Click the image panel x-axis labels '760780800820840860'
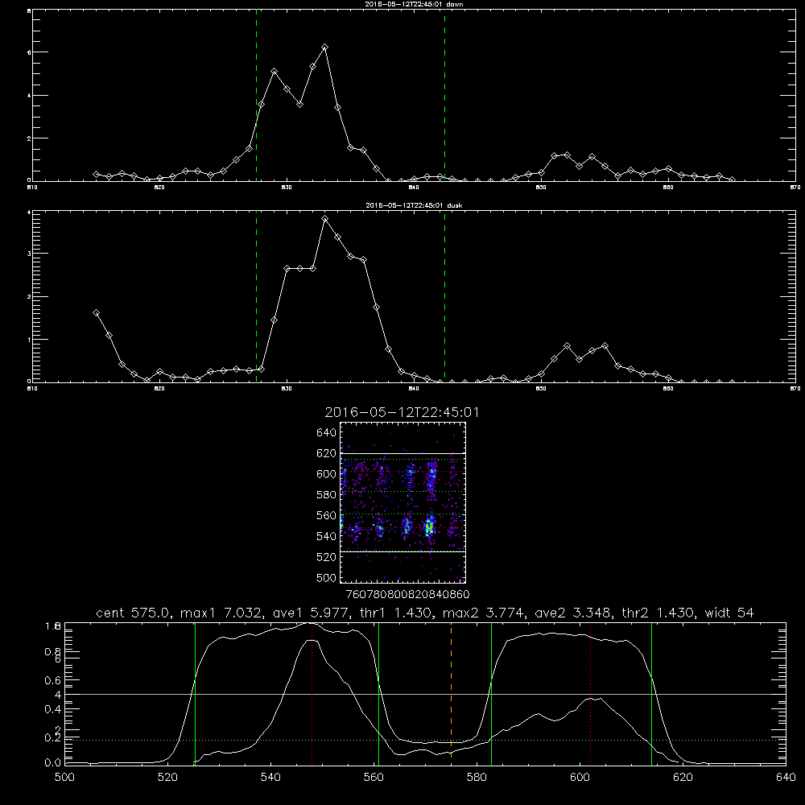Viewport: 805px width, 805px height. (407, 595)
